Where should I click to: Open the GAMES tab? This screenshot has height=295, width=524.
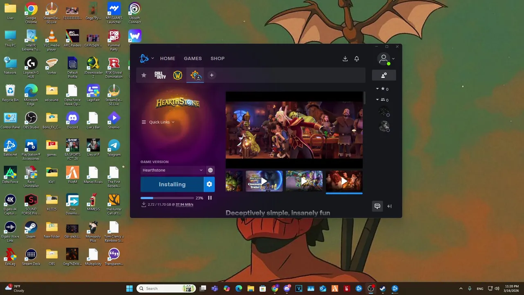click(193, 59)
